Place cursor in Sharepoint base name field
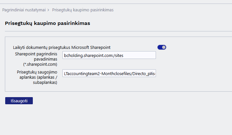 click(x=109, y=55)
